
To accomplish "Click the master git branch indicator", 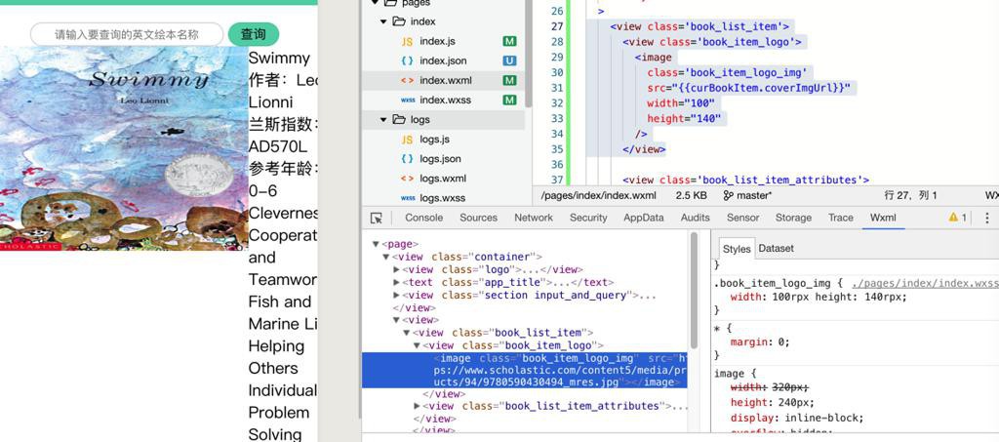I will click(748, 195).
